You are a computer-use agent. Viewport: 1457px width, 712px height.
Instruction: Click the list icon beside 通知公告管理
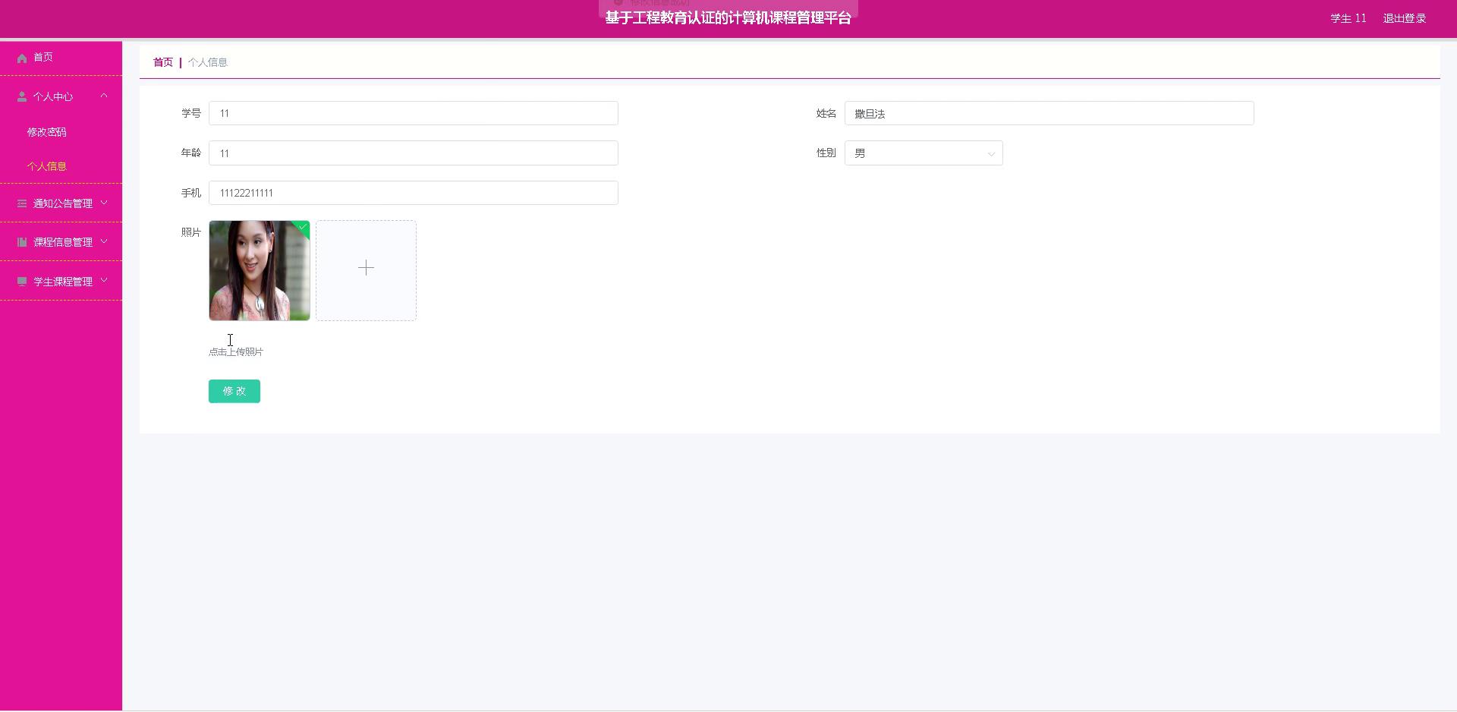click(22, 203)
